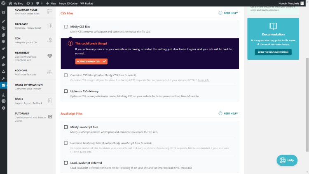The height and width of the screenshot is (174, 309).
Task: Open the Comments icon in admin sidebar
Action: (x=4, y=42)
